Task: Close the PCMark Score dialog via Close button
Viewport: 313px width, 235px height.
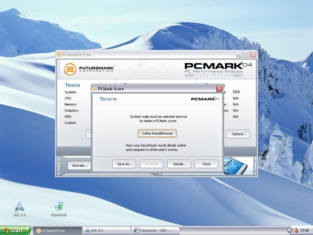Action: 207,164
